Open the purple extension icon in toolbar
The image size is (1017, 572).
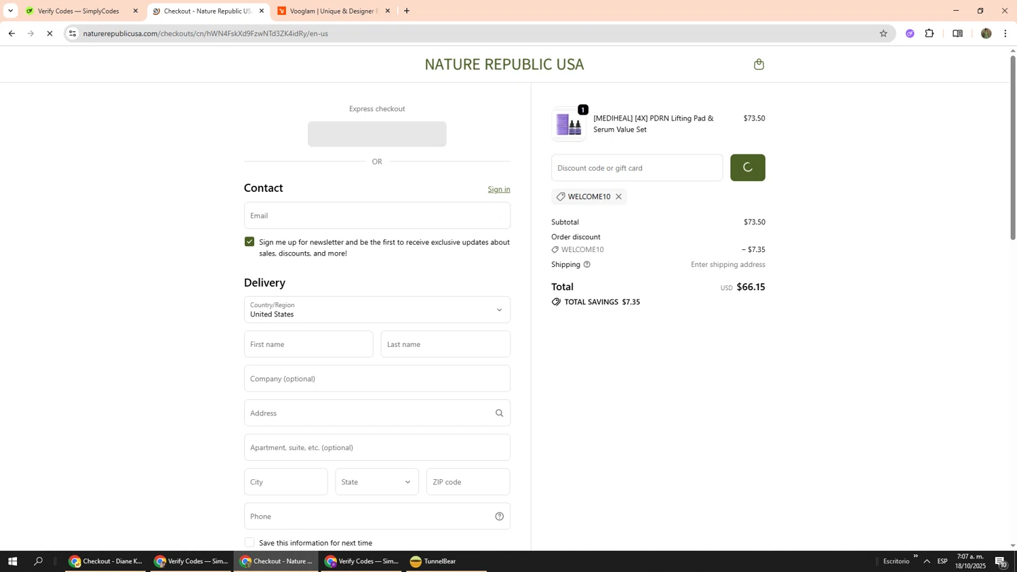[910, 33]
